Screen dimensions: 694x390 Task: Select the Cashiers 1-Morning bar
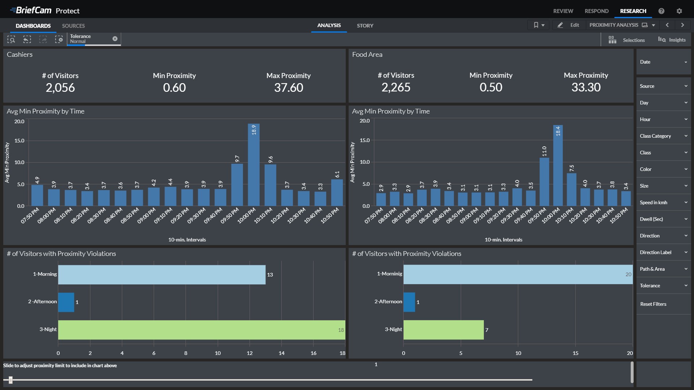point(162,275)
